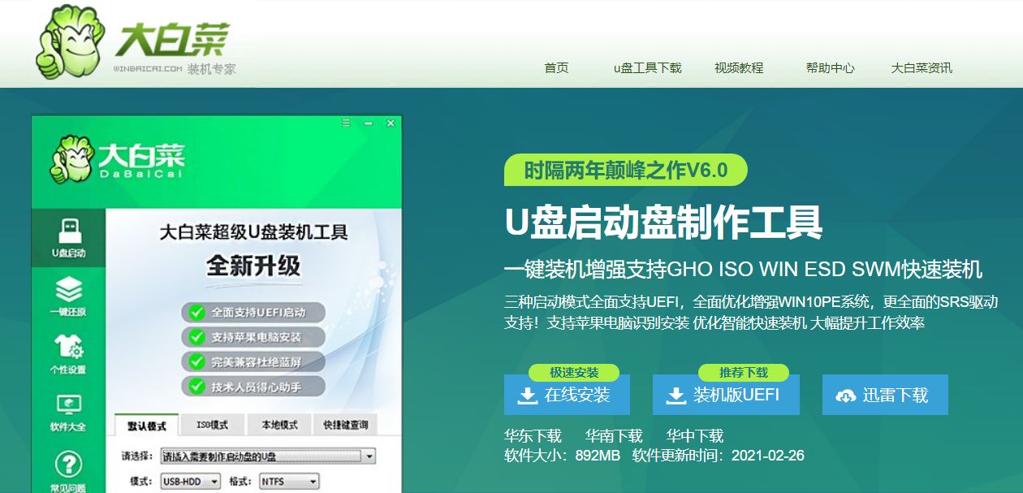Select the U盘启动 sidebar icon
This screenshot has height=493, width=1023.
[68, 237]
